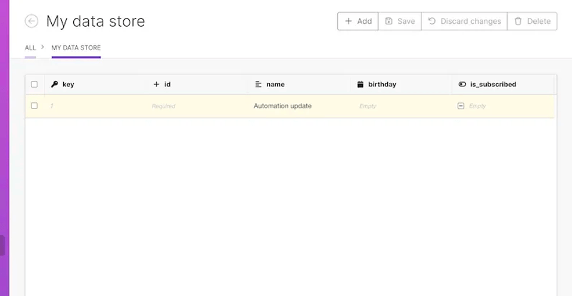
Task: Edit the Required id cell
Action: (197, 106)
